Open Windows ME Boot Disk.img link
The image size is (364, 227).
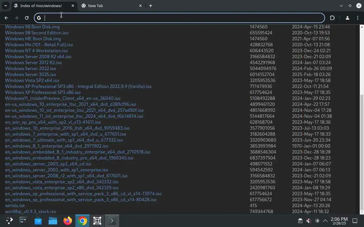33,39
